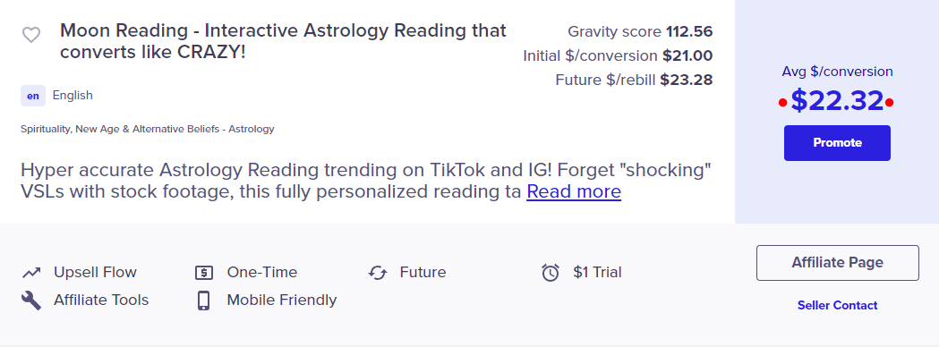
Task: Click the Future rebill refresh arrows icon
Action: click(377, 273)
